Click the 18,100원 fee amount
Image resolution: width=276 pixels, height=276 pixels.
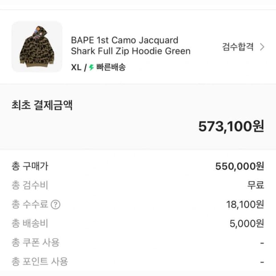click(245, 205)
